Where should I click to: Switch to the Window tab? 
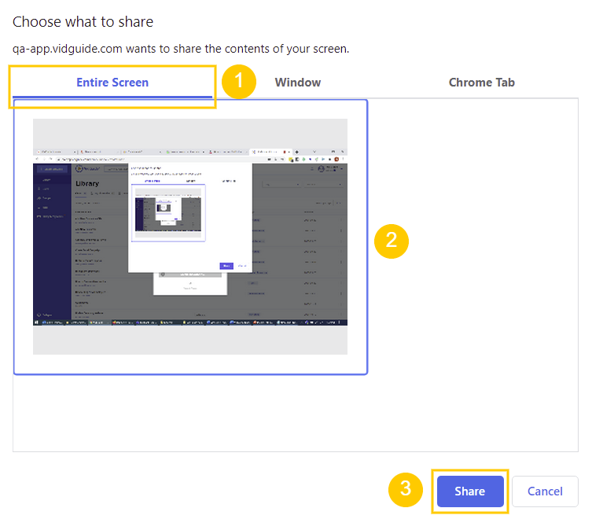tap(297, 83)
